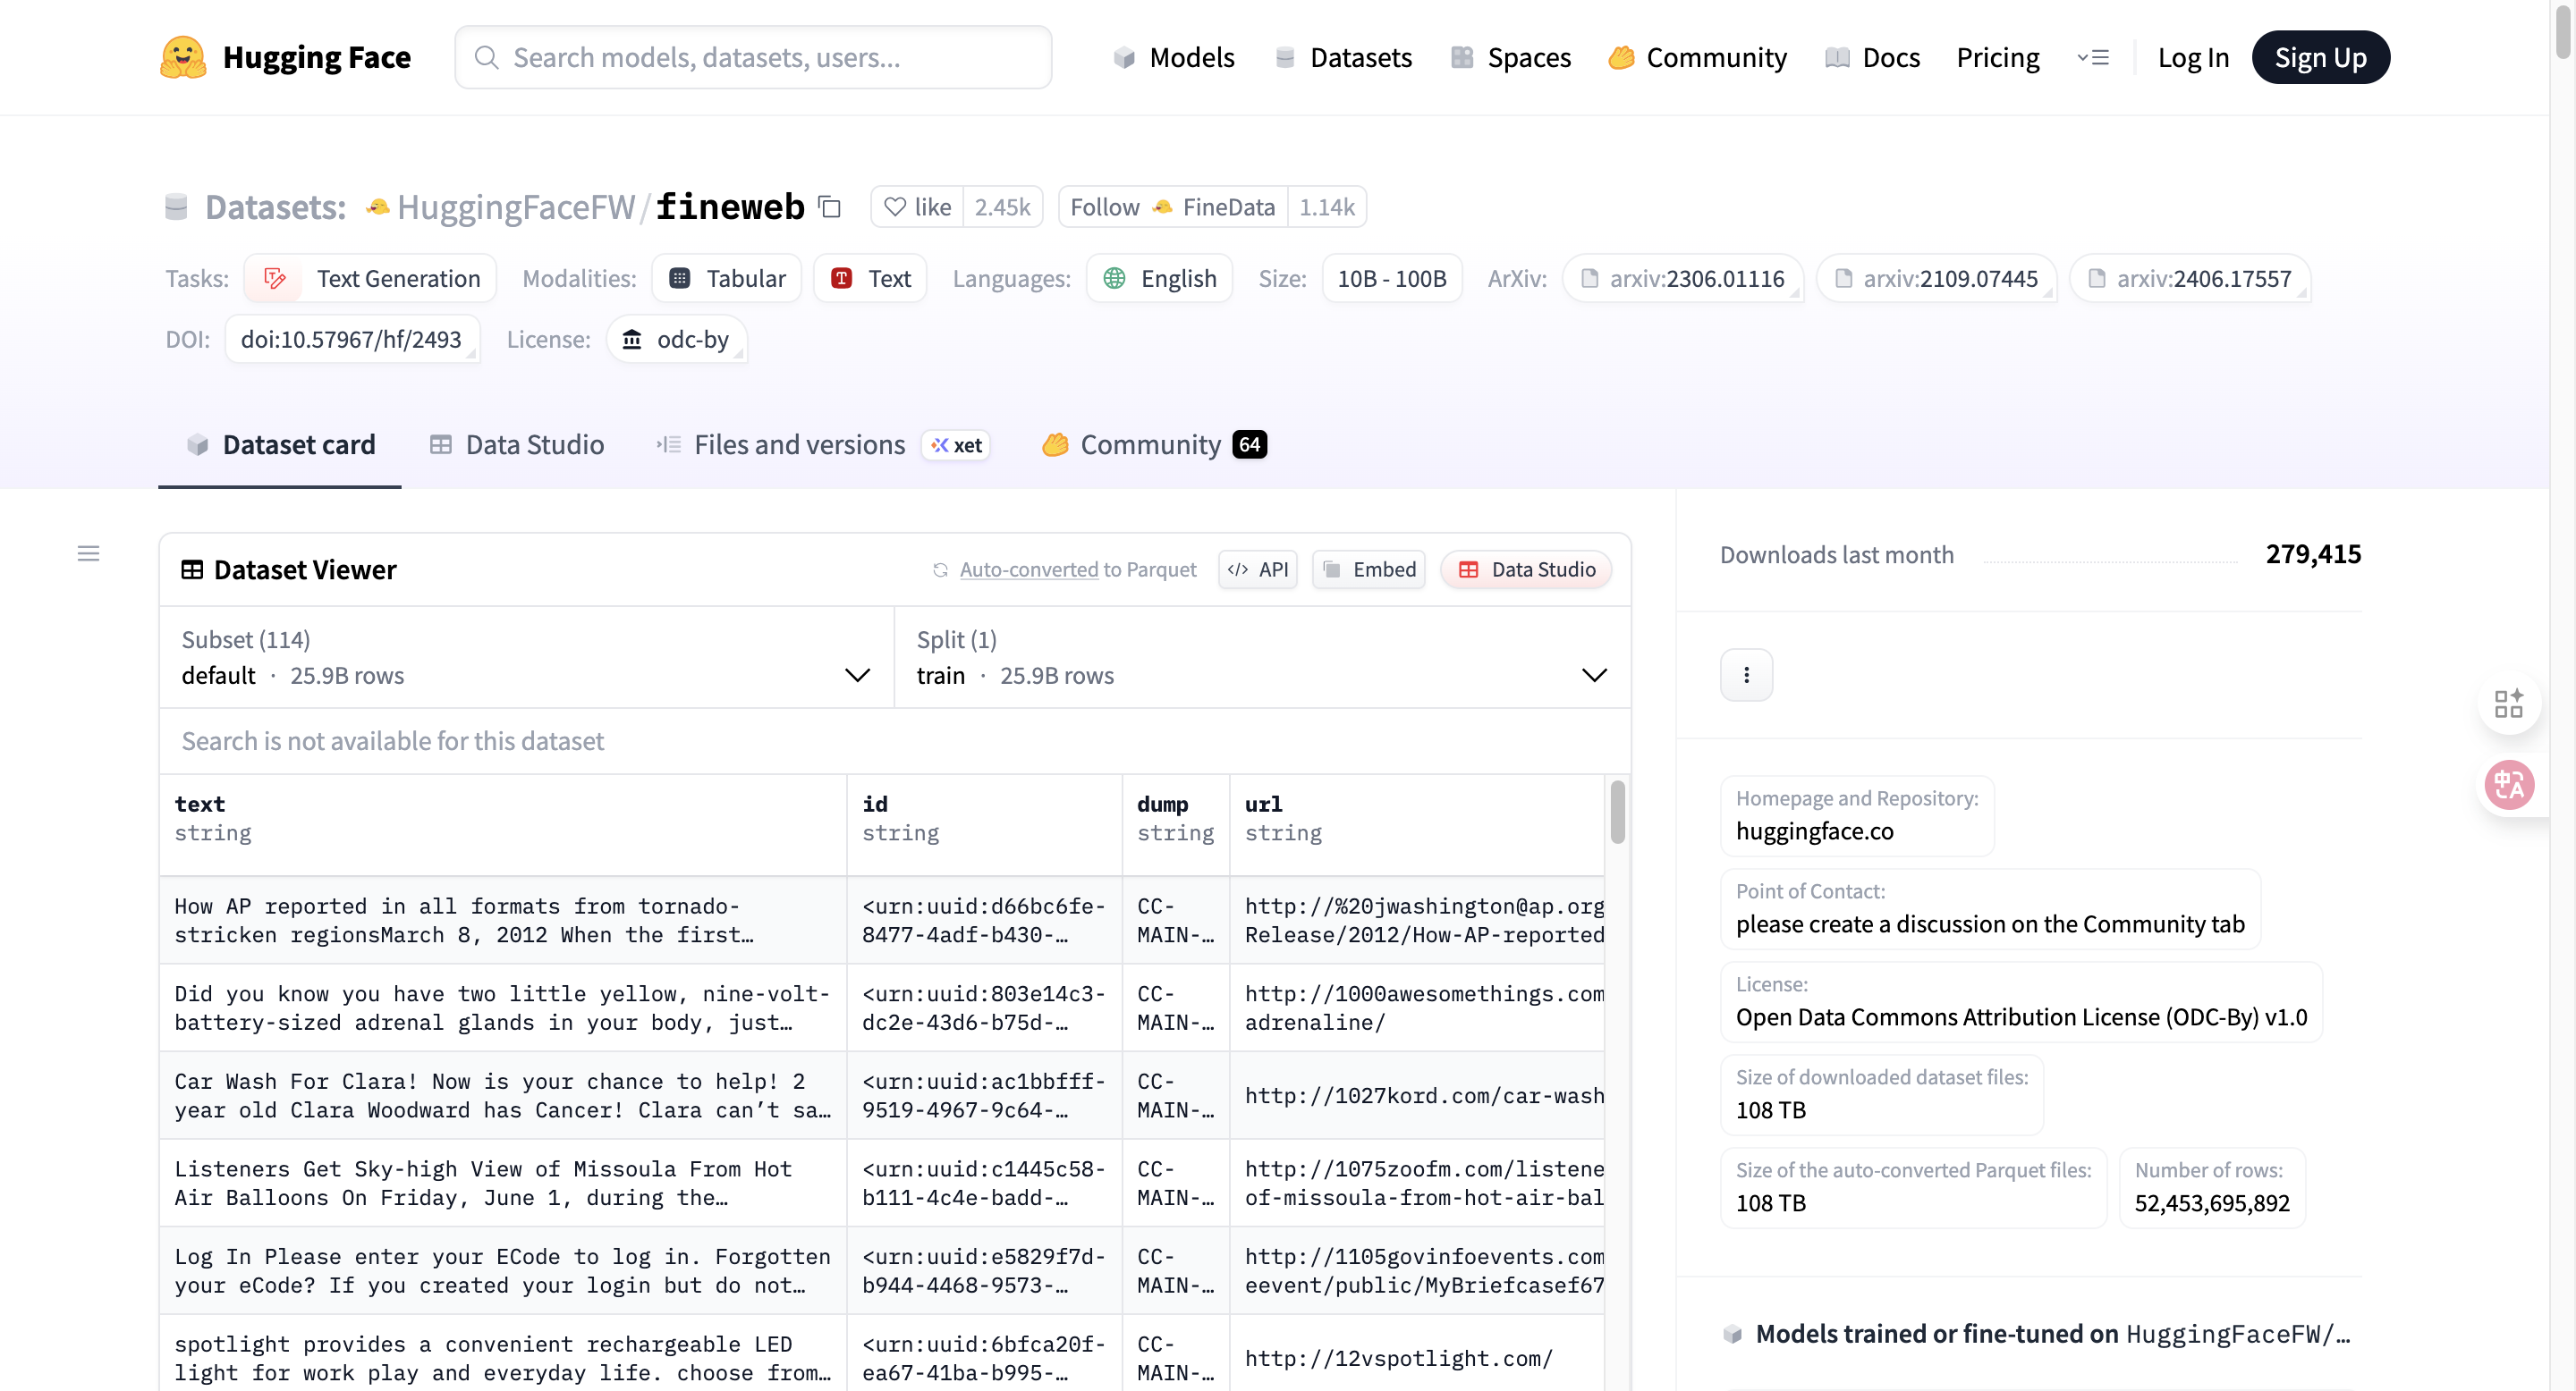Image resolution: width=2576 pixels, height=1391 pixels.
Task: Open the Embed viewer button
Action: pos(1368,569)
